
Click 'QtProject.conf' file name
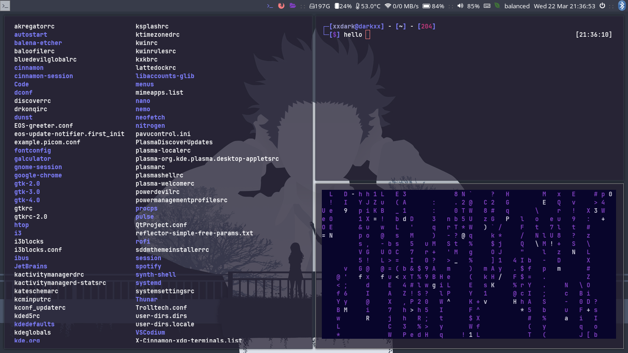(161, 225)
